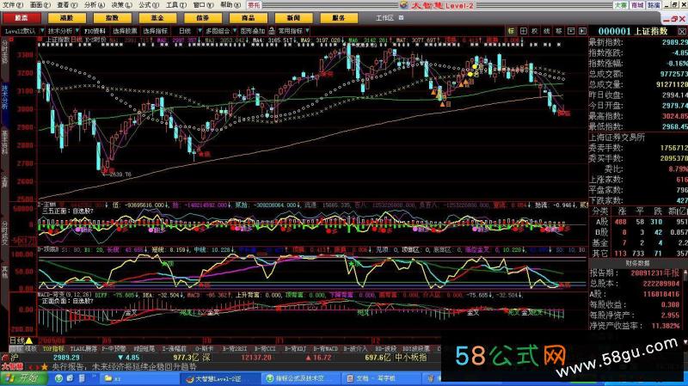Open the 公式(M) menu
This screenshot has width=688, height=386.
coord(149,5)
